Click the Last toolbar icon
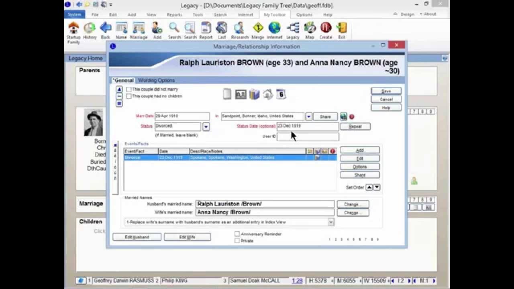The width and height of the screenshot is (514, 289). [222, 31]
